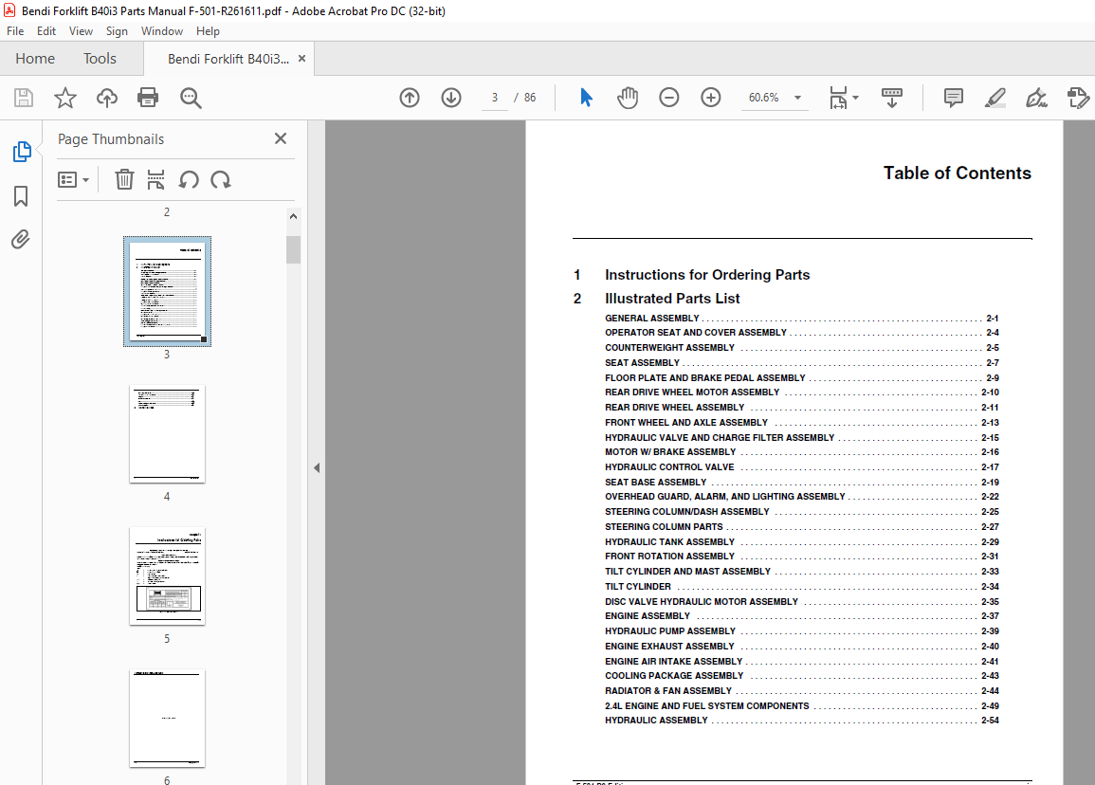
Task: Open the Bookmarks sidebar panel
Action: tap(21, 196)
